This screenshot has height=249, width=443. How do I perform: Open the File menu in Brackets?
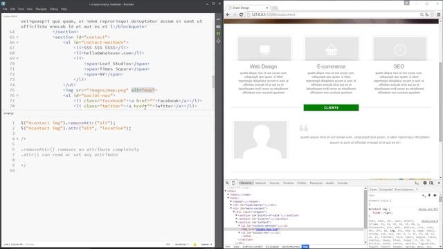point(5,9)
